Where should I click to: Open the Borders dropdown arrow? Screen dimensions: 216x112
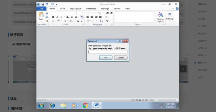(x=97, y=21)
